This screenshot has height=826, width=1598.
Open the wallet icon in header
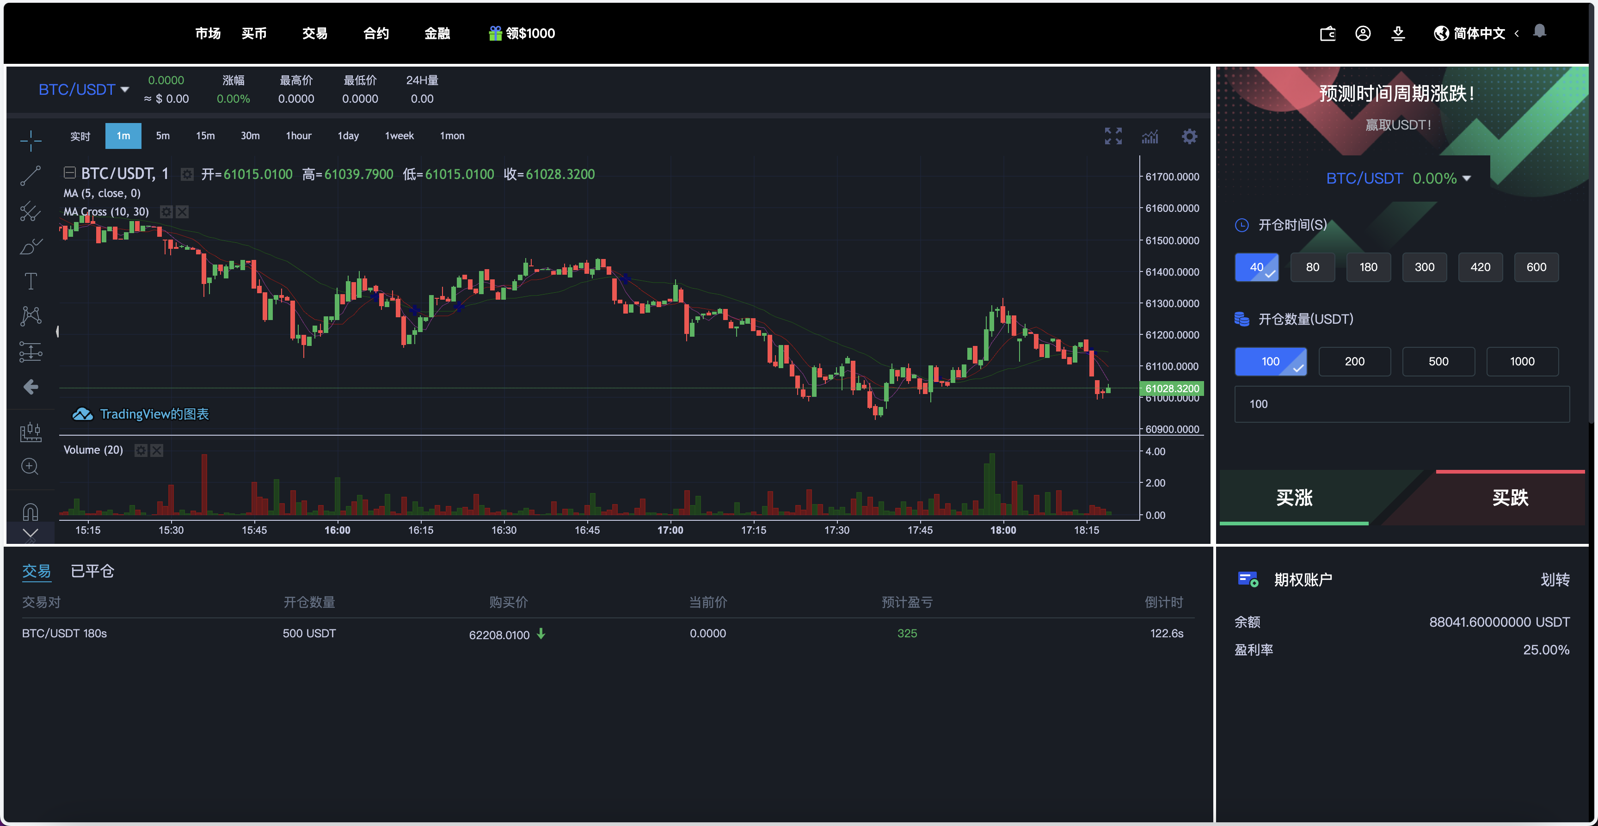pos(1327,33)
